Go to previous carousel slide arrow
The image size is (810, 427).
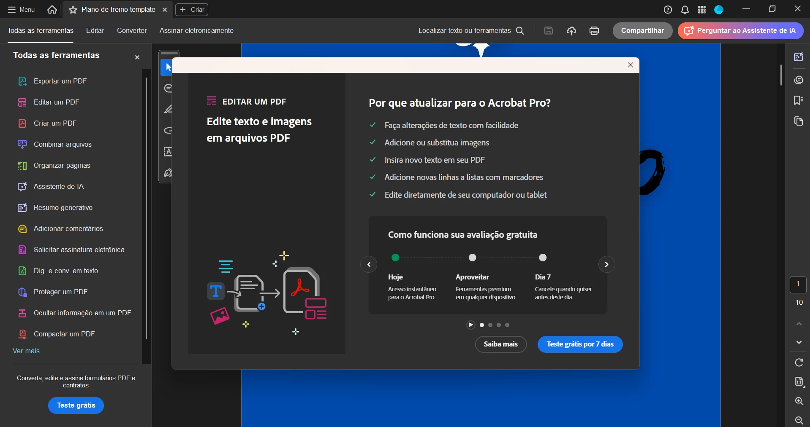tap(369, 264)
